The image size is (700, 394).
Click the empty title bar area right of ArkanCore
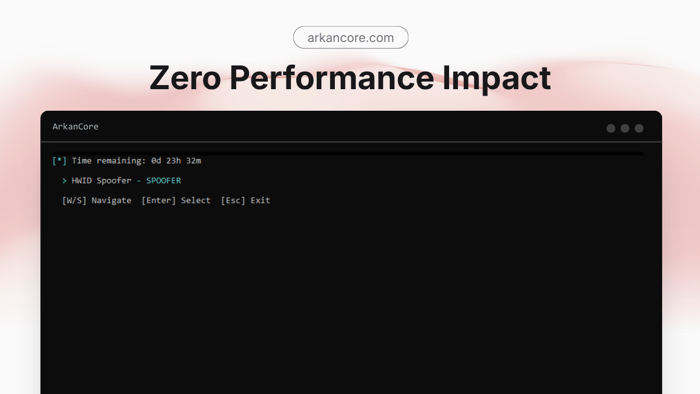tap(350, 126)
